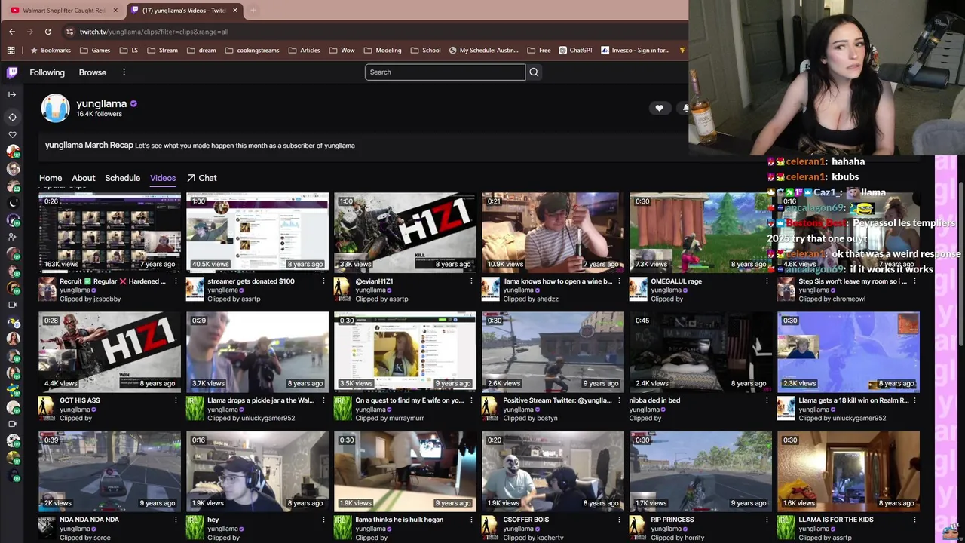This screenshot has height=543, width=965.
Task: Open 'nibba ded in bed' clip thumbnail
Action: pos(700,351)
